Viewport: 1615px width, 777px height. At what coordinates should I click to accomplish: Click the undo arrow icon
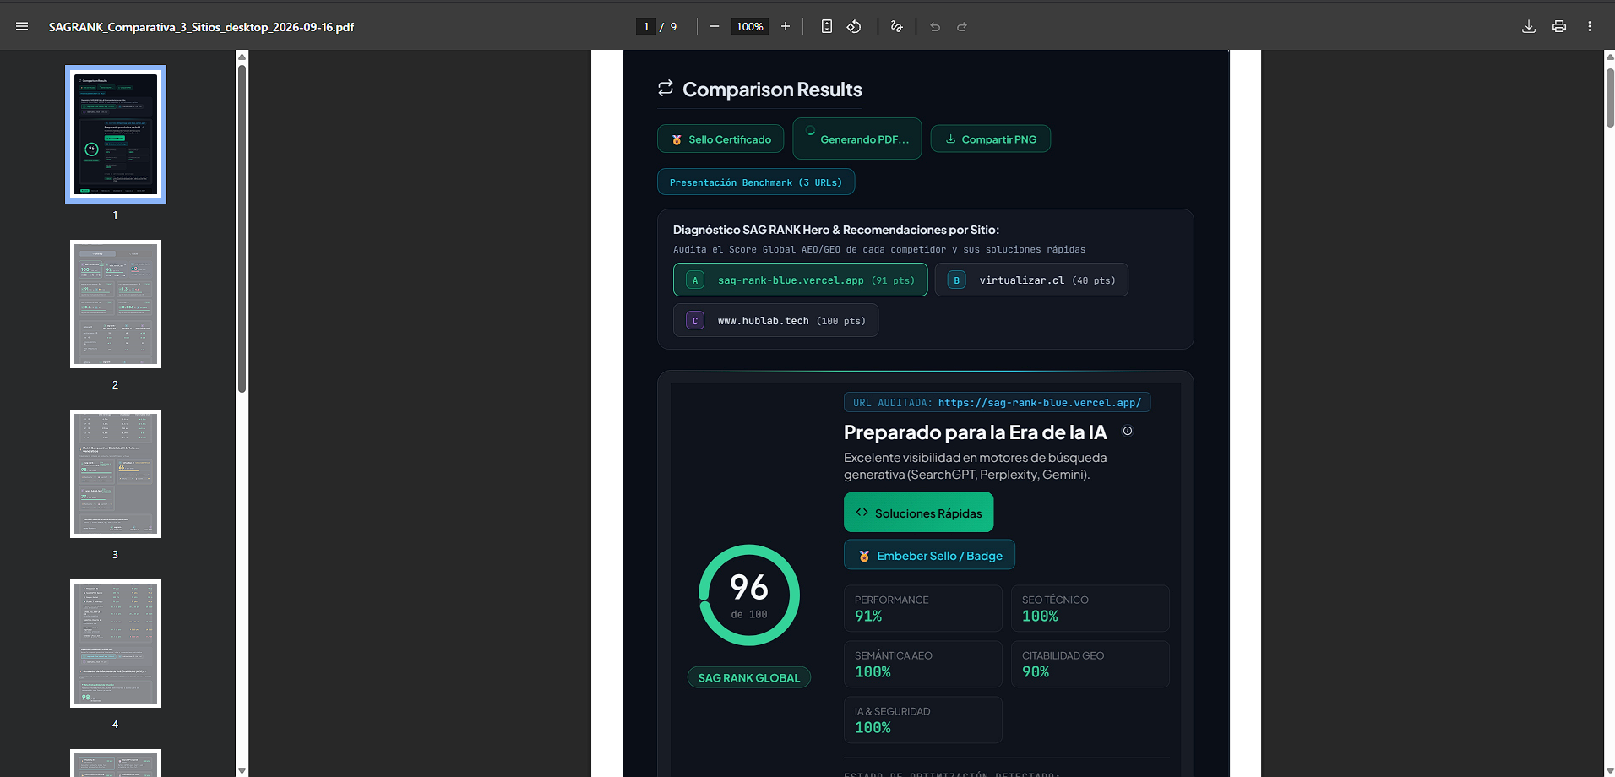(x=935, y=27)
